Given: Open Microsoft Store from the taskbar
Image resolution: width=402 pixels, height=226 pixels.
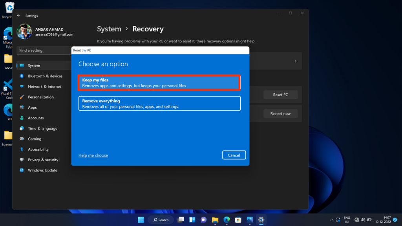Looking at the screenshot, I should point(238,220).
